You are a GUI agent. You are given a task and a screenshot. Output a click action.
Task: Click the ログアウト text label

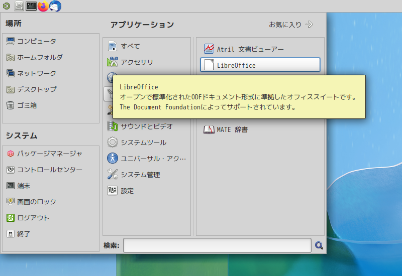33,218
